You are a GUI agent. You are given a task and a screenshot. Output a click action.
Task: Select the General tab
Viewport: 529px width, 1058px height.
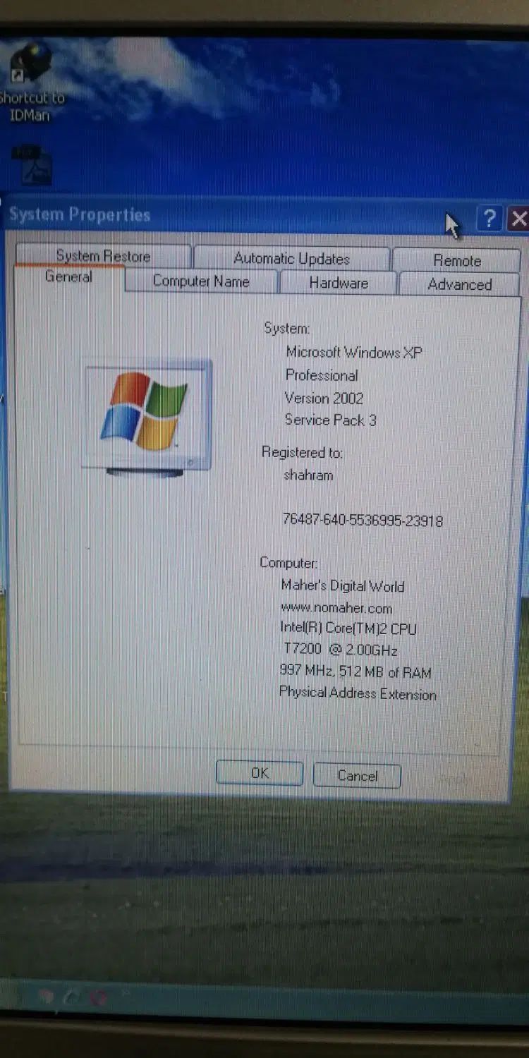[68, 276]
